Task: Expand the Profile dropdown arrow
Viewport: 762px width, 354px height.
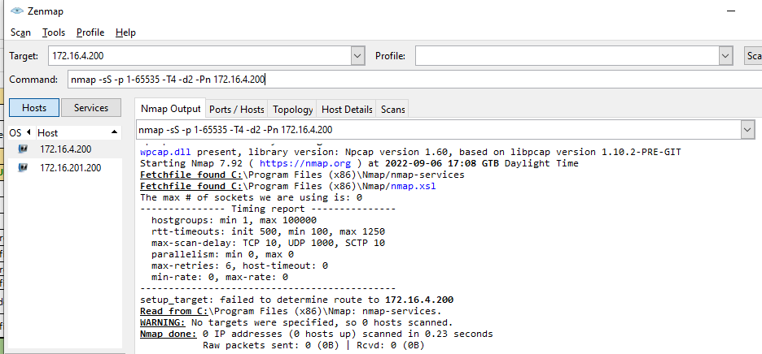Action: 725,56
